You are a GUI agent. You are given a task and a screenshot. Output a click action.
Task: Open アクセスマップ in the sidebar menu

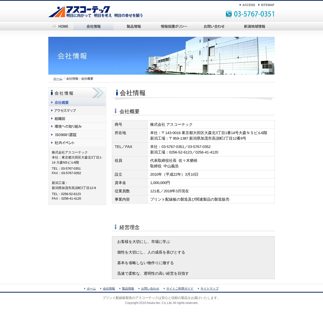(77, 111)
